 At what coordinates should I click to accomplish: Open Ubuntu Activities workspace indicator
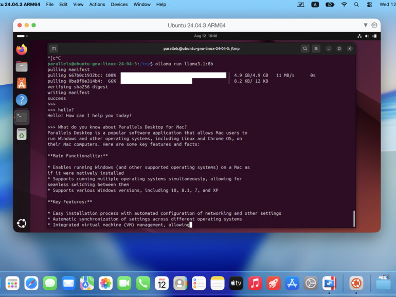22,36
